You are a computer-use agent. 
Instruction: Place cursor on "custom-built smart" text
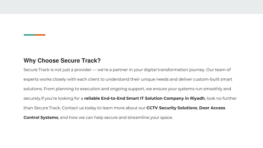point(212,79)
